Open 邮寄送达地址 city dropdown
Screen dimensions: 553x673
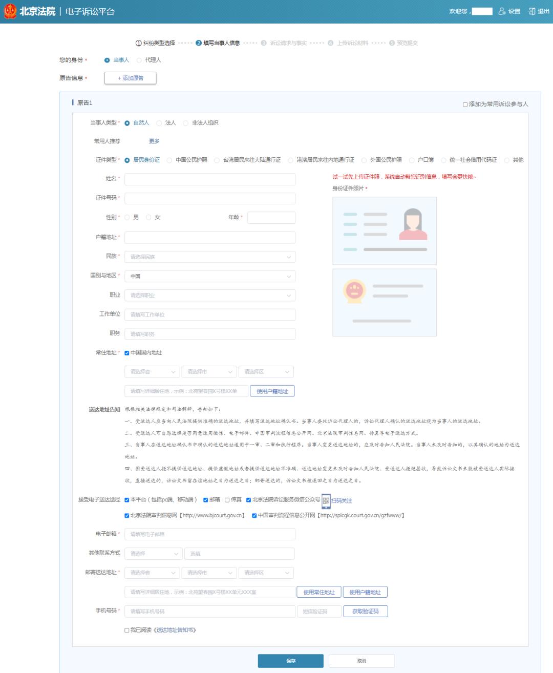point(209,573)
